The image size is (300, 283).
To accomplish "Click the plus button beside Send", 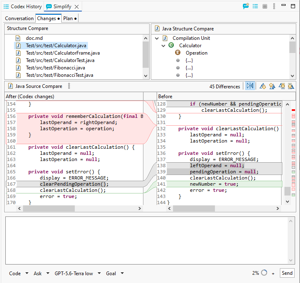I will click(273, 274).
